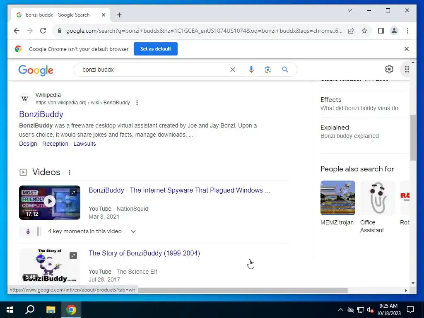Viewport: 424px width, 318px height.
Task: Open Videos section three-dot menu
Action: click(70, 172)
